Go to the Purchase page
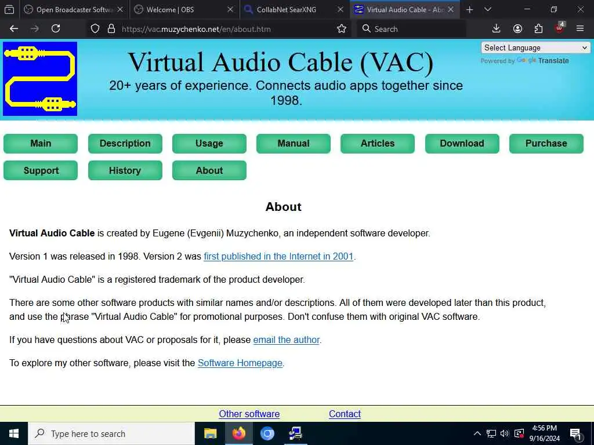Viewport: 594px width, 445px height. point(546,144)
